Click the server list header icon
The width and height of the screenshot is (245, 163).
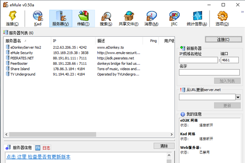coord(6,33)
